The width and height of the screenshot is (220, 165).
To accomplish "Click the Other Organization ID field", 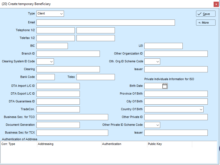I will (176, 54).
